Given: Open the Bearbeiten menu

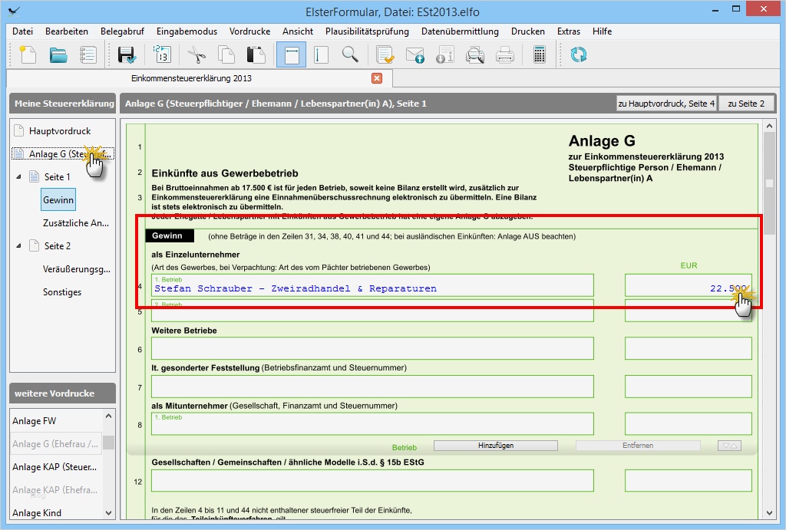Looking at the screenshot, I should pyautogui.click(x=67, y=31).
